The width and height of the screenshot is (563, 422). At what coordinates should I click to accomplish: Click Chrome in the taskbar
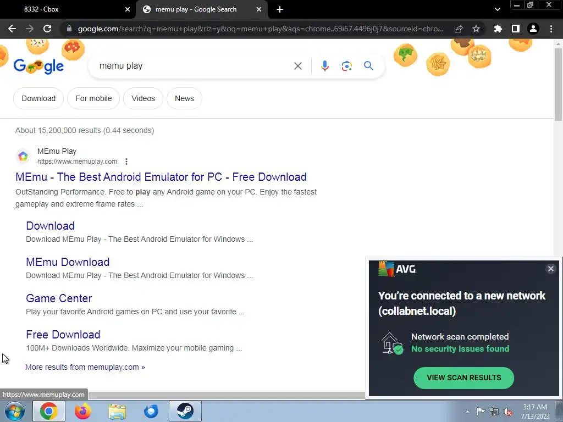point(49,411)
